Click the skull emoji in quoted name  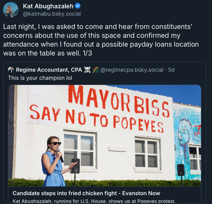point(87,69)
